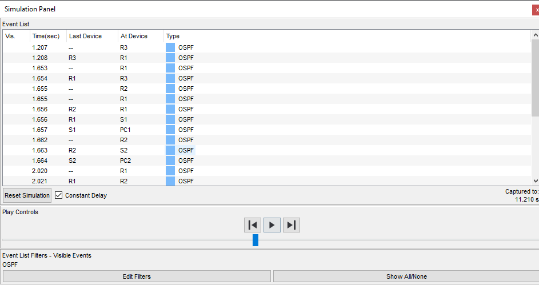The width and height of the screenshot is (539, 285).
Task: Select the time value 1.662
Action: click(x=40, y=140)
